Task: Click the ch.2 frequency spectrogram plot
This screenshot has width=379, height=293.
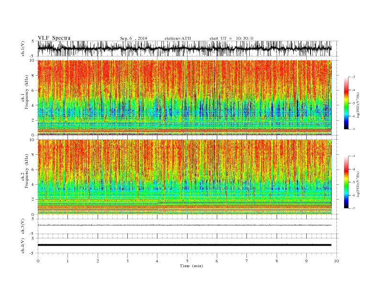Action: 184,177
